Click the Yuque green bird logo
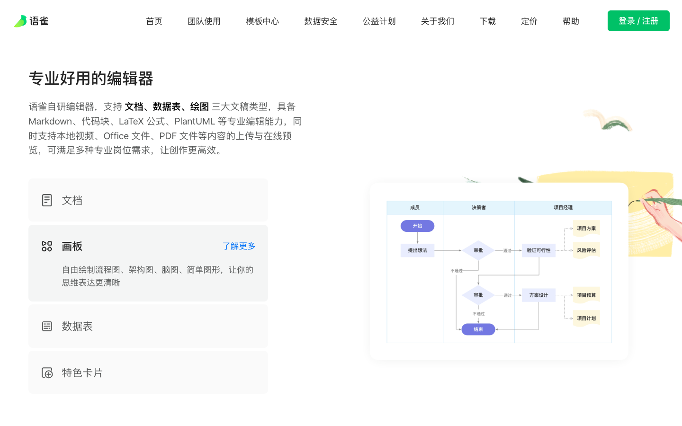 coord(20,21)
